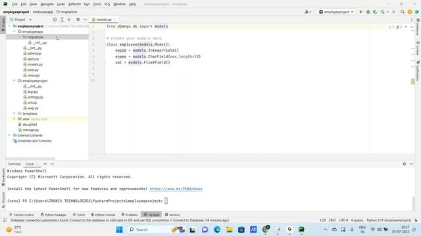Open Project panel gear options
421x236 pixels.
(78, 20)
